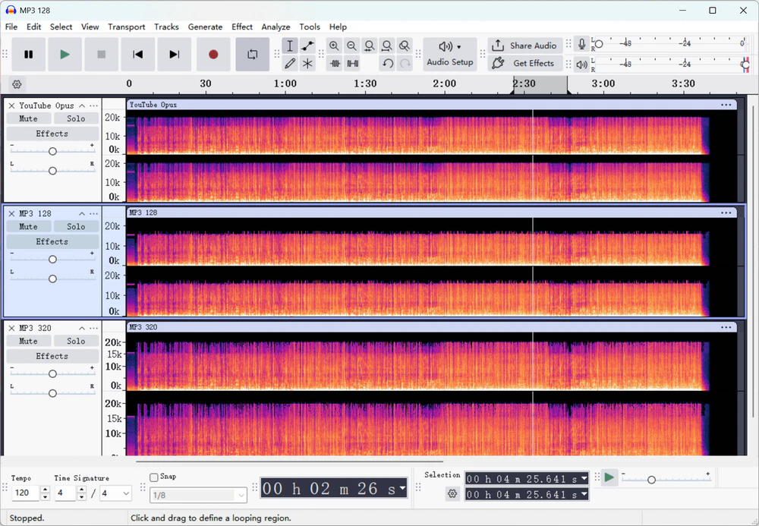Open Effects for YouTube Opus track
Viewport: 759px width, 526px height.
tap(52, 134)
